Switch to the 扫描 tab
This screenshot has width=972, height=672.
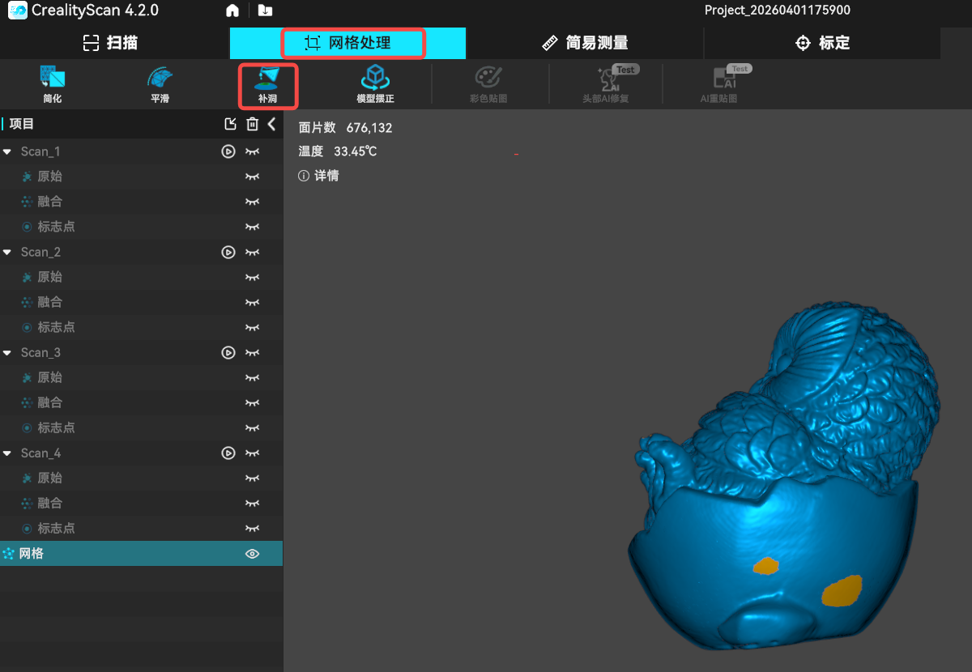click(111, 43)
